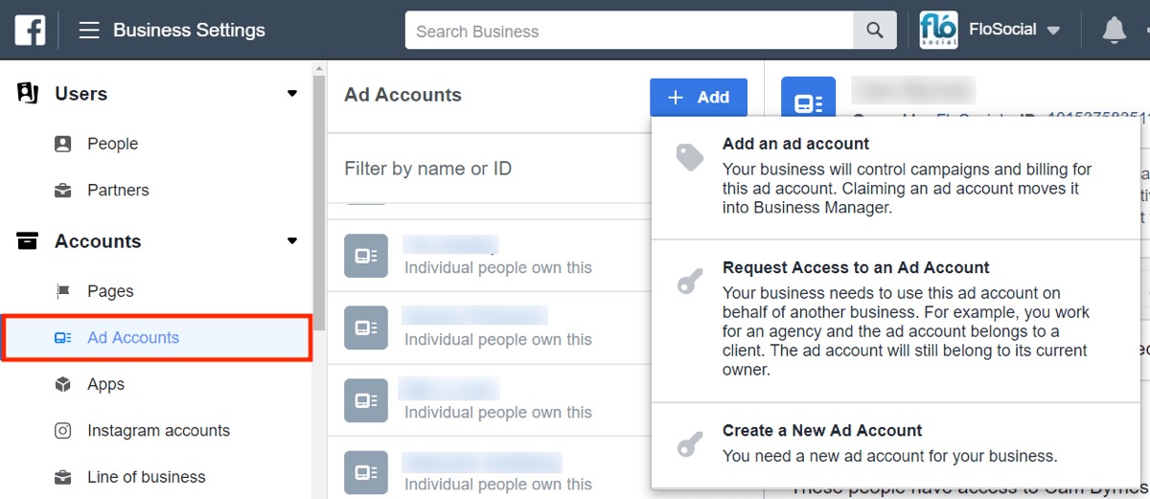Click the Facebook logo icon
Image resolution: width=1150 pixels, height=499 pixels.
(x=30, y=31)
